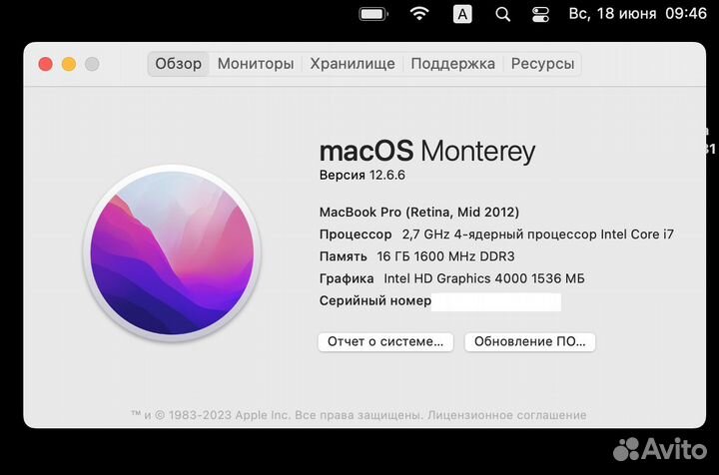Viewport: 719px width, 475px height.
Task: Open the date and time clock
Action: pos(637,13)
